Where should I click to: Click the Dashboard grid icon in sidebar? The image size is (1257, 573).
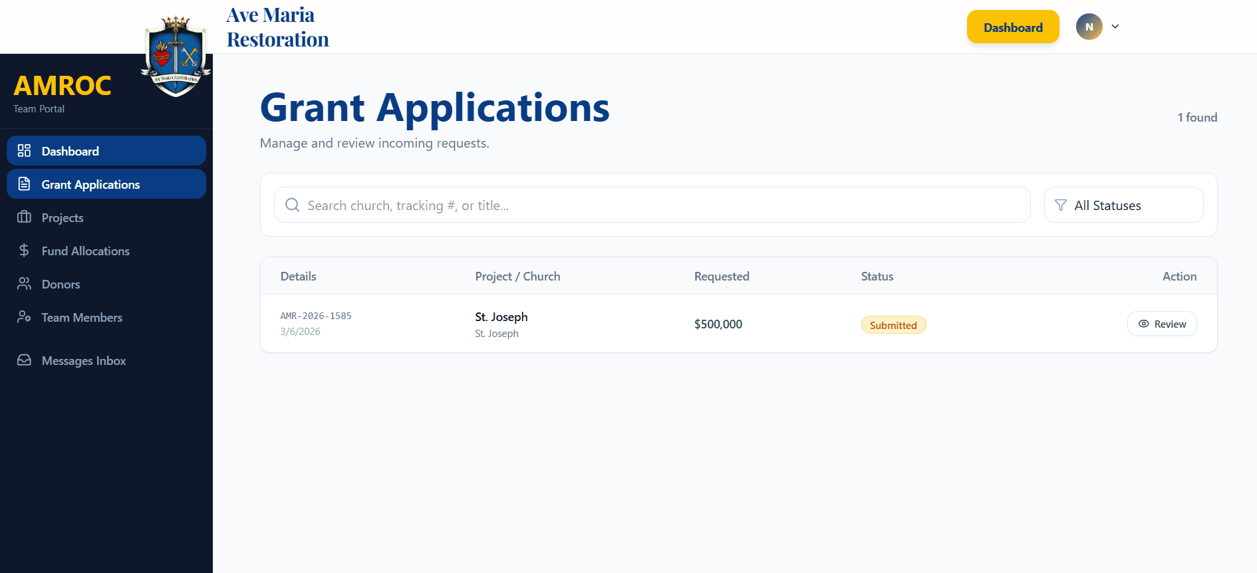point(24,150)
